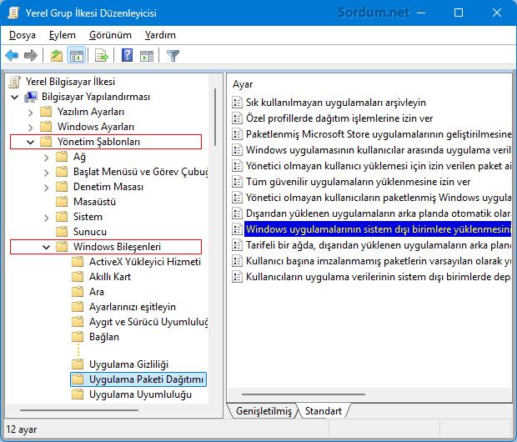Switch to the Genişletilmiş tab
Screen dimensions: 517x442
(x=264, y=411)
